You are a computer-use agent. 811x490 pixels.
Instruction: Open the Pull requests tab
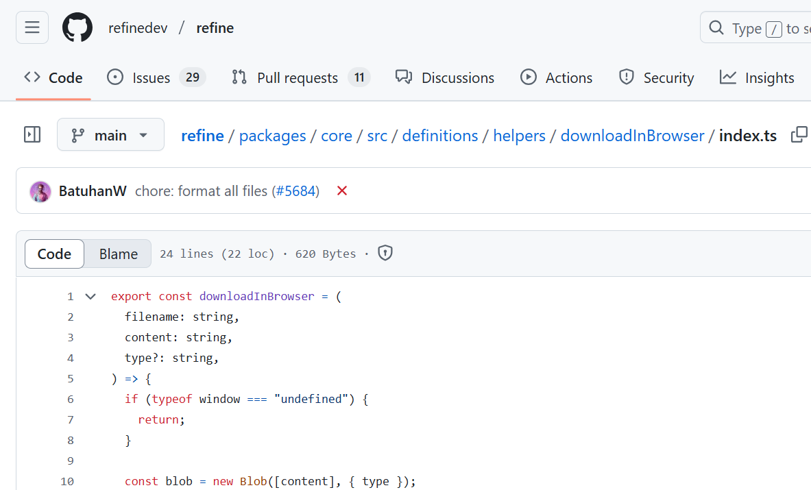click(300, 77)
